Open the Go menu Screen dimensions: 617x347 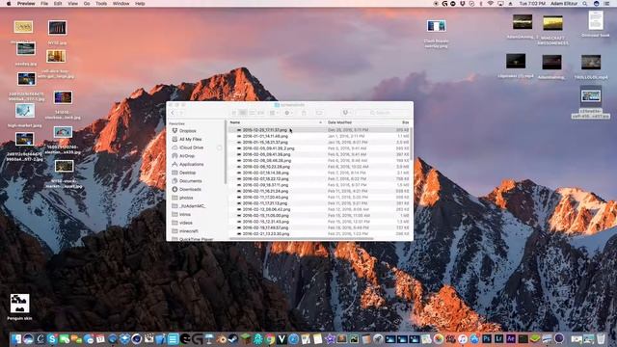(x=87, y=4)
